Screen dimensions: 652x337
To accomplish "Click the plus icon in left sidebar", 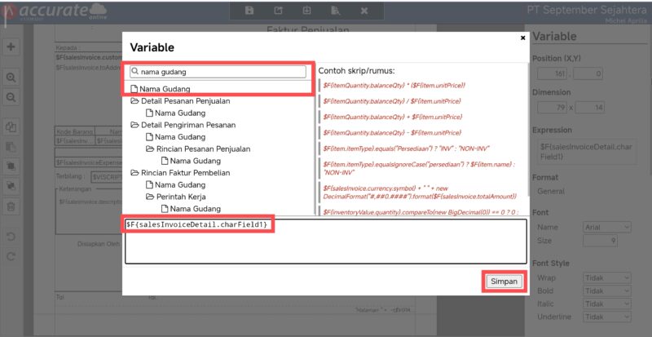I will 11,47.
